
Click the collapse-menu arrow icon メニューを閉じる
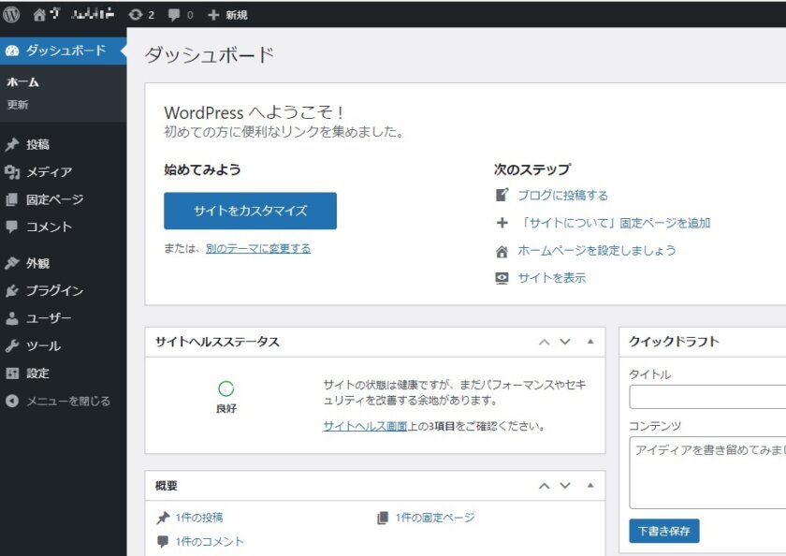[x=12, y=401]
